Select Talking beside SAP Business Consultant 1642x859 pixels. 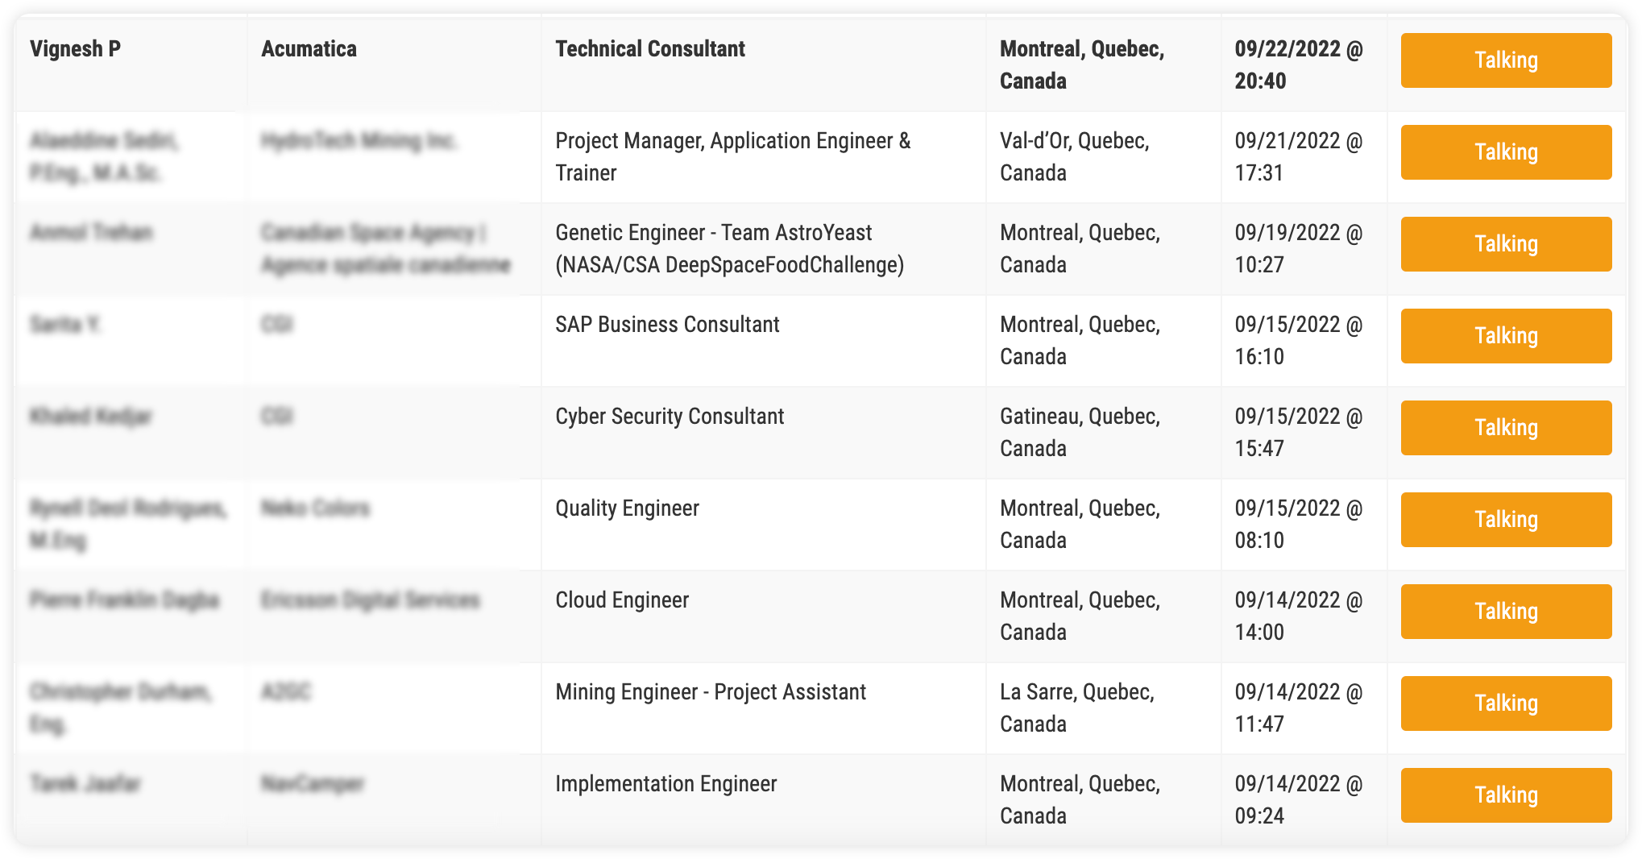[x=1505, y=336]
